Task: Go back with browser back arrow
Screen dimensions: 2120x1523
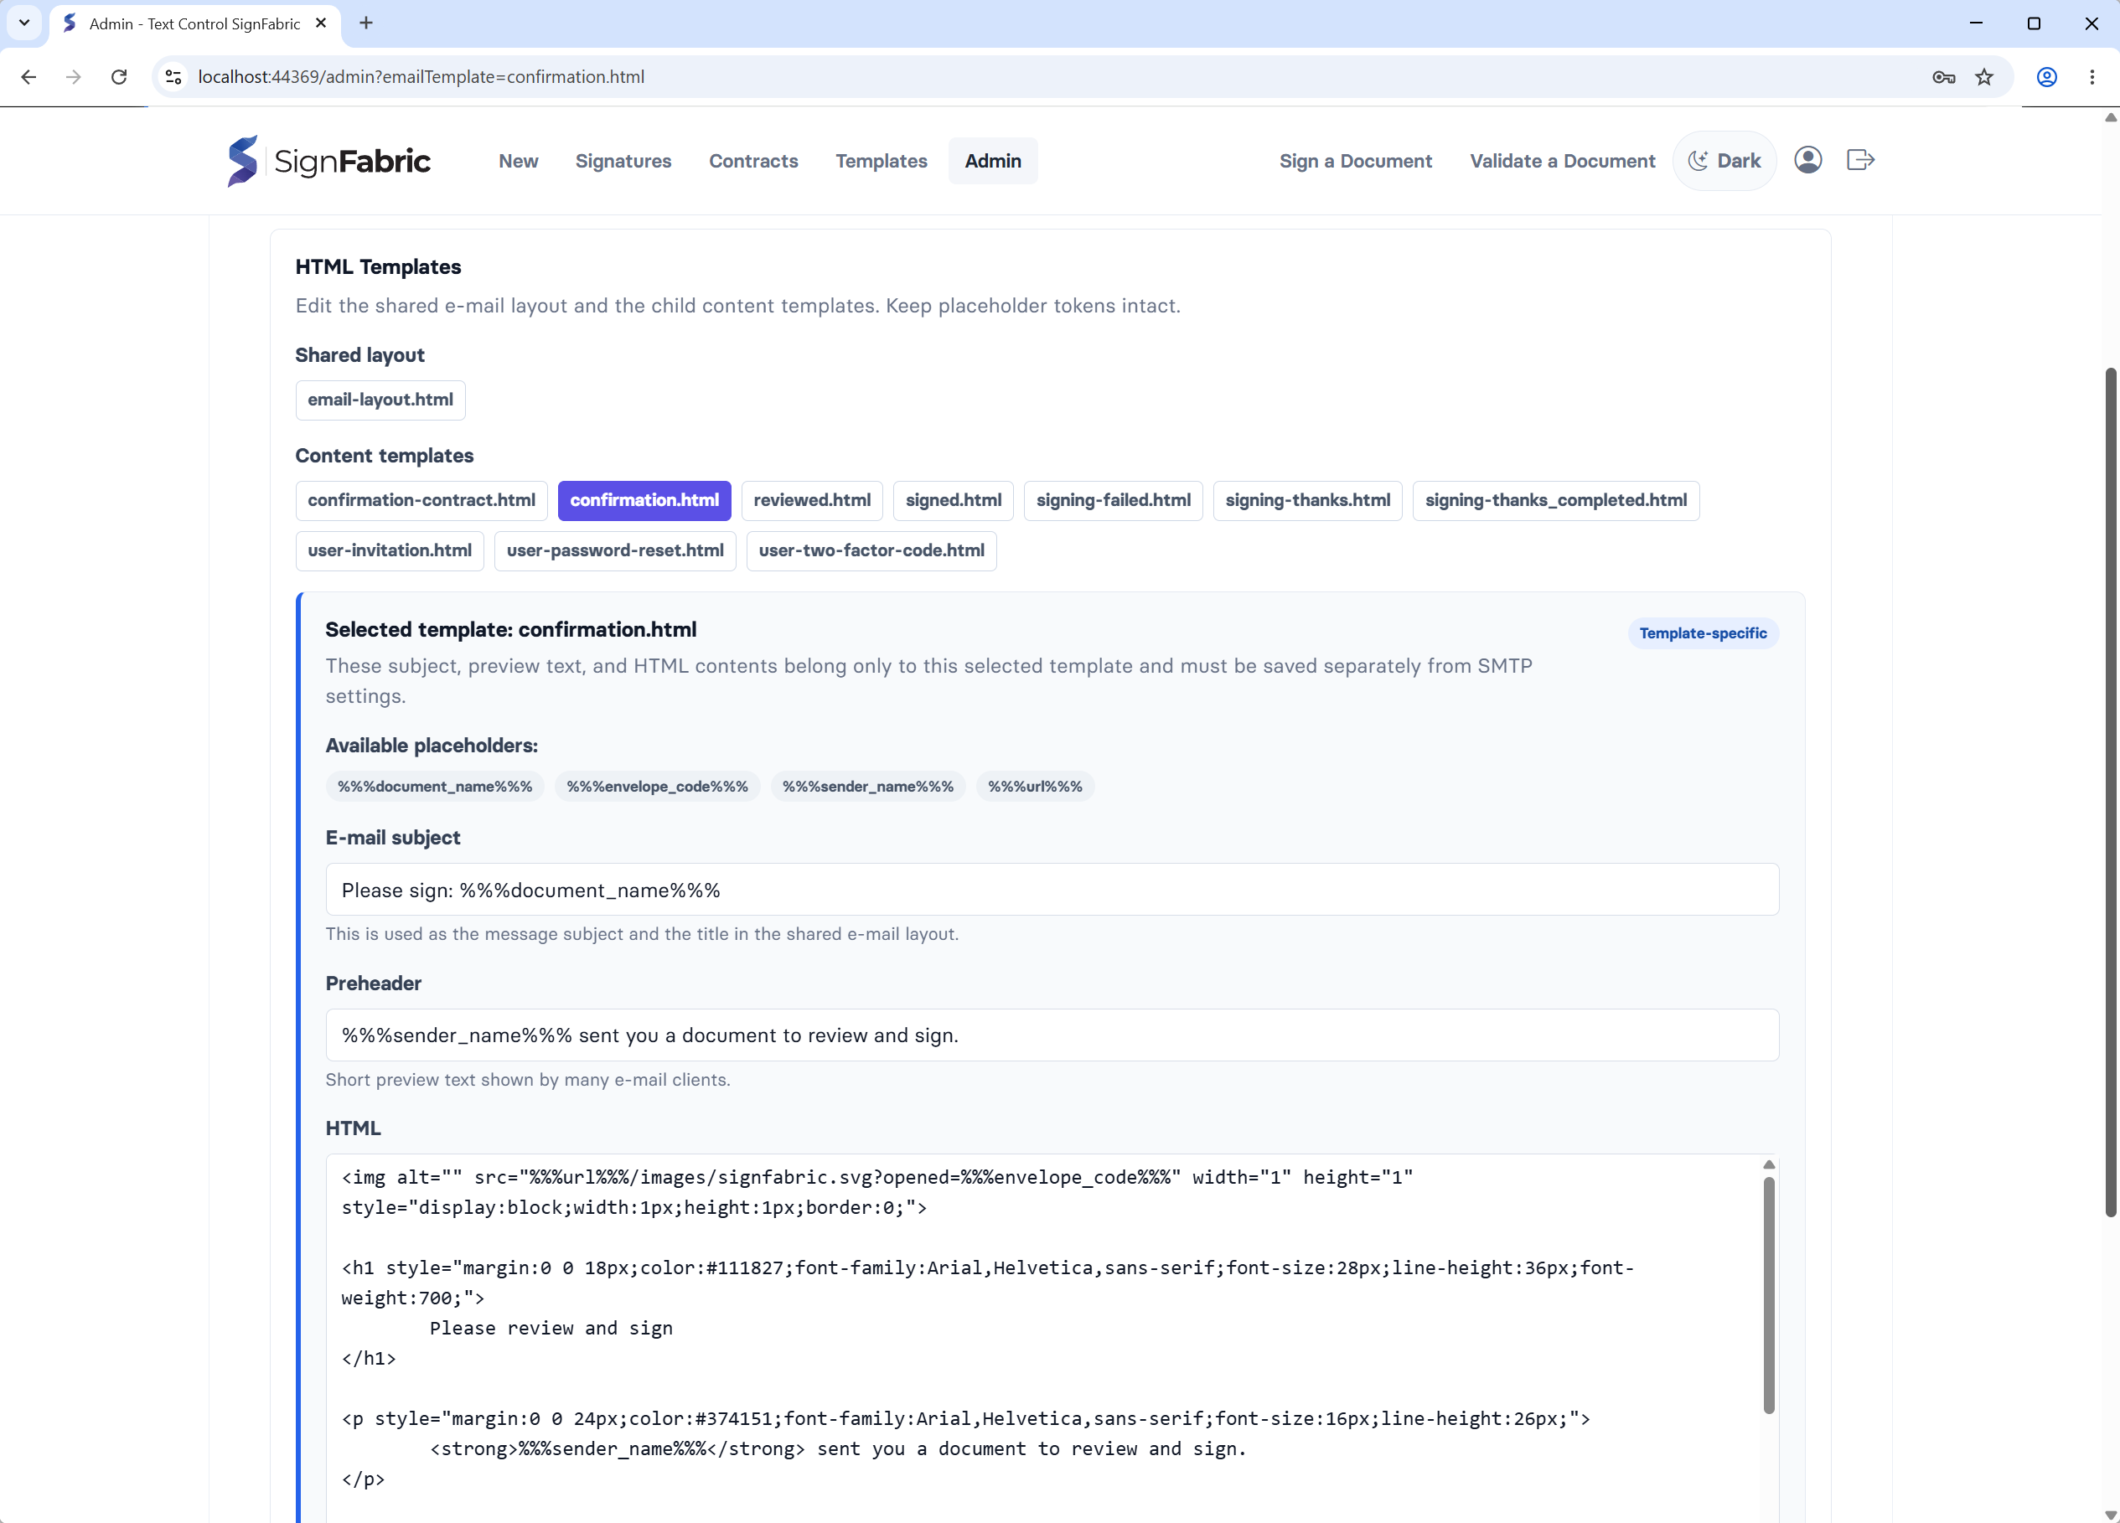Action: [x=28, y=76]
